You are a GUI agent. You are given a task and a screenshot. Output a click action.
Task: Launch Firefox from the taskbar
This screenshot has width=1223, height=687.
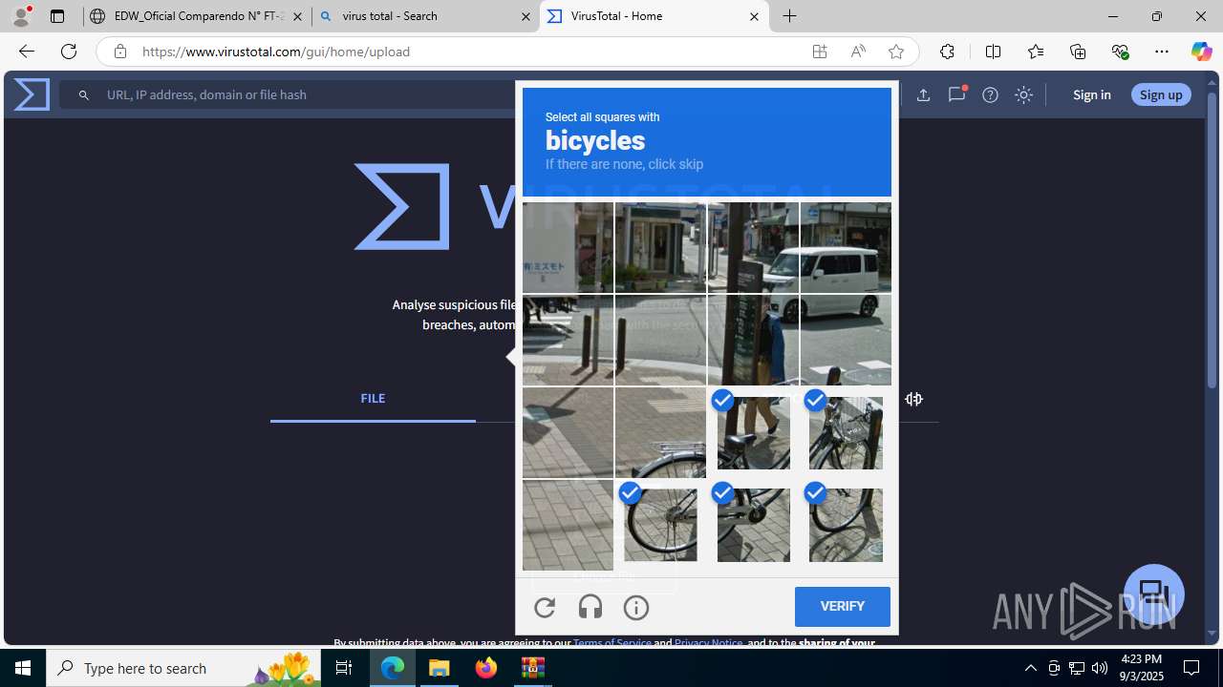click(486, 668)
